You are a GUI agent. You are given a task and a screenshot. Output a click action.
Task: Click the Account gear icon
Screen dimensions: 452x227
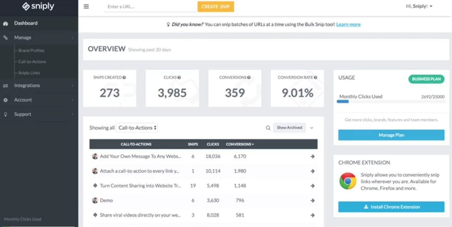coord(5,100)
